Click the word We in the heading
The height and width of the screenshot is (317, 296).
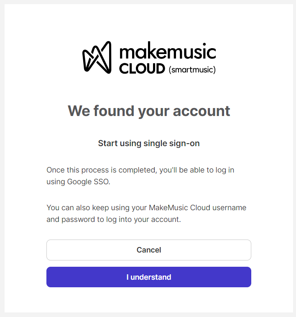79,111
